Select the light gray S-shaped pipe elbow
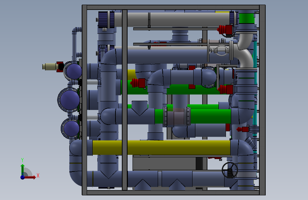308x200 pixels. click(x=244, y=51)
